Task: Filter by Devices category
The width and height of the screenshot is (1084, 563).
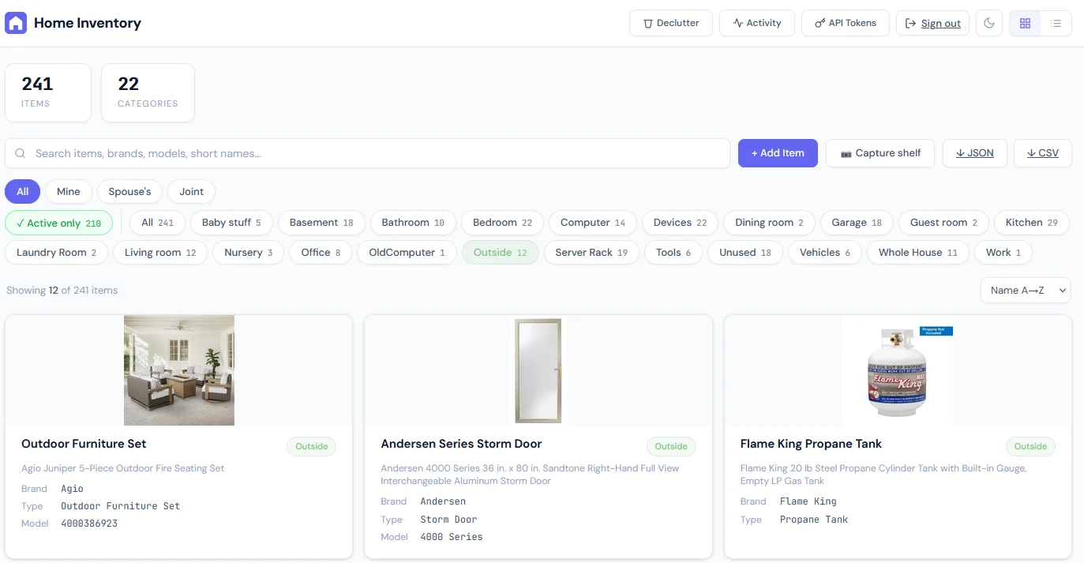Action: pyautogui.click(x=681, y=223)
